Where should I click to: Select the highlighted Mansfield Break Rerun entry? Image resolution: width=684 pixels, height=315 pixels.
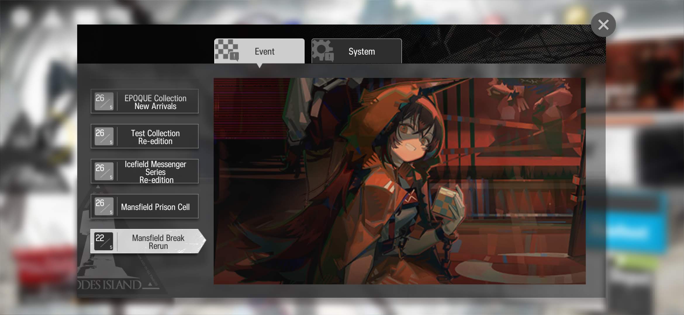[158, 242]
